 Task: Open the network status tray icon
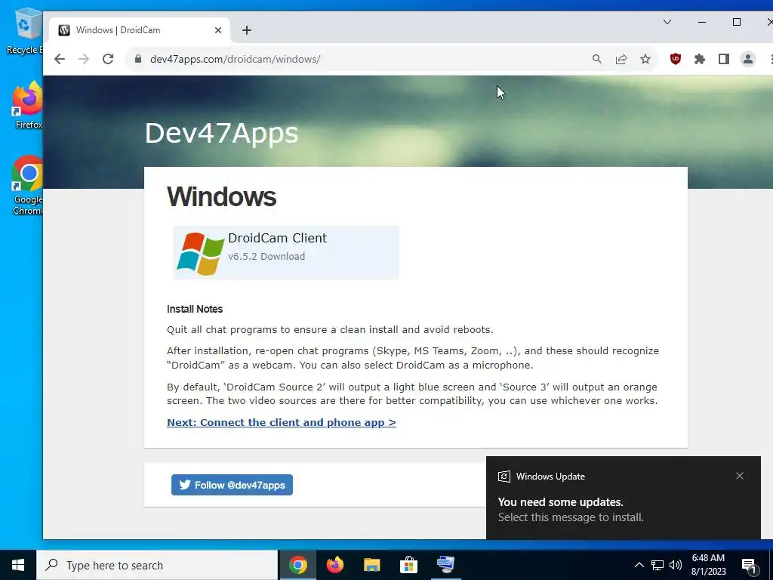coord(658,565)
